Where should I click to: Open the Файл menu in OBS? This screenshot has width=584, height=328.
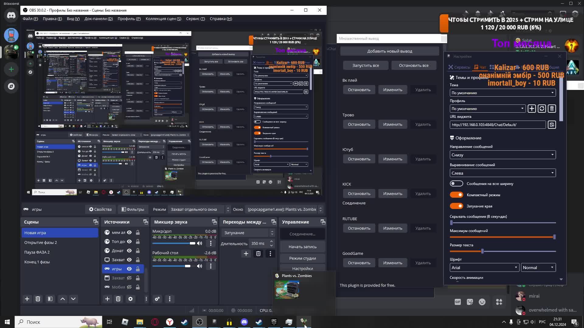click(x=30, y=19)
